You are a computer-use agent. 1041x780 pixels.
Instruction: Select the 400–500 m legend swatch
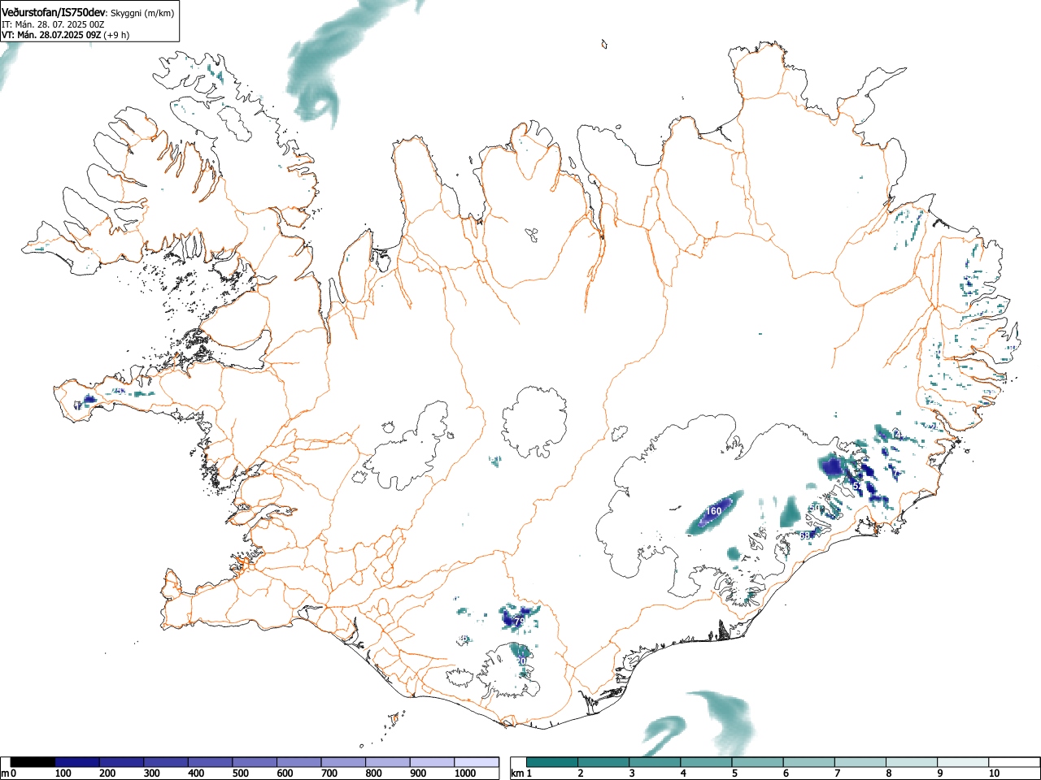211,762
